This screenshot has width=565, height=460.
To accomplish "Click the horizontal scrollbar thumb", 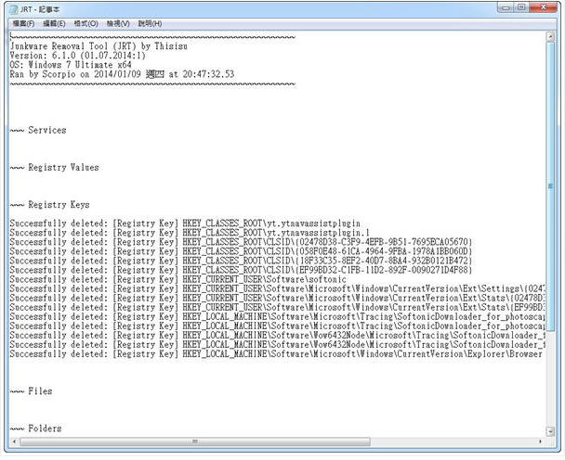I will (x=195, y=441).
